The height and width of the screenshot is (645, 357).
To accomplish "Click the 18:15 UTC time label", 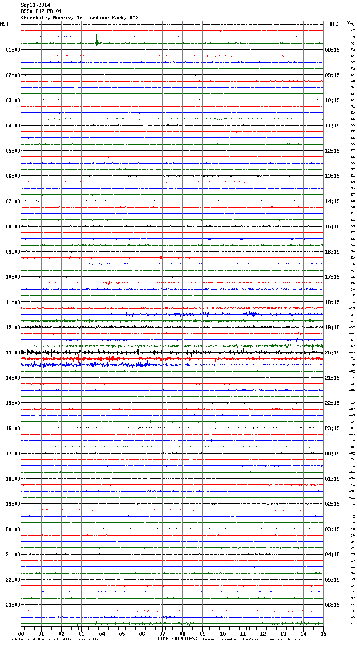I will point(332,302).
